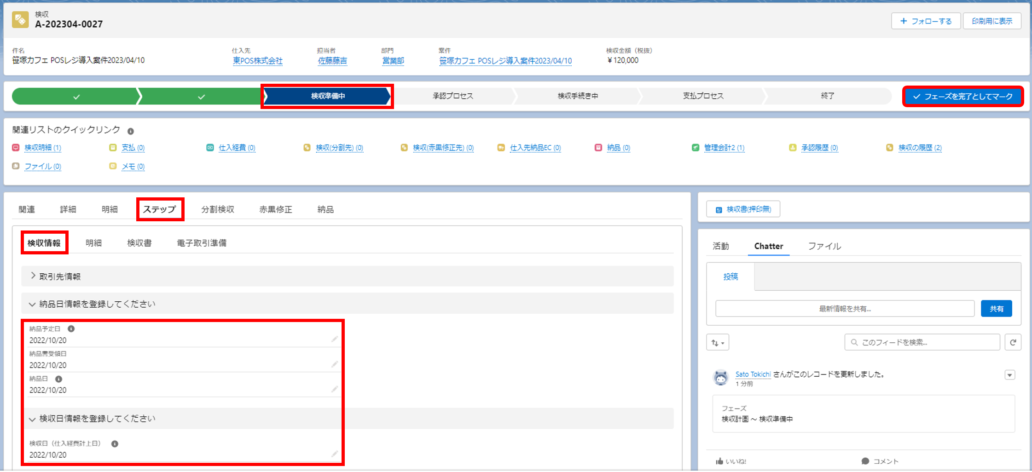Viewport: 1032px width, 472px height.
Task: Click the フォローする button
Action: pos(926,21)
